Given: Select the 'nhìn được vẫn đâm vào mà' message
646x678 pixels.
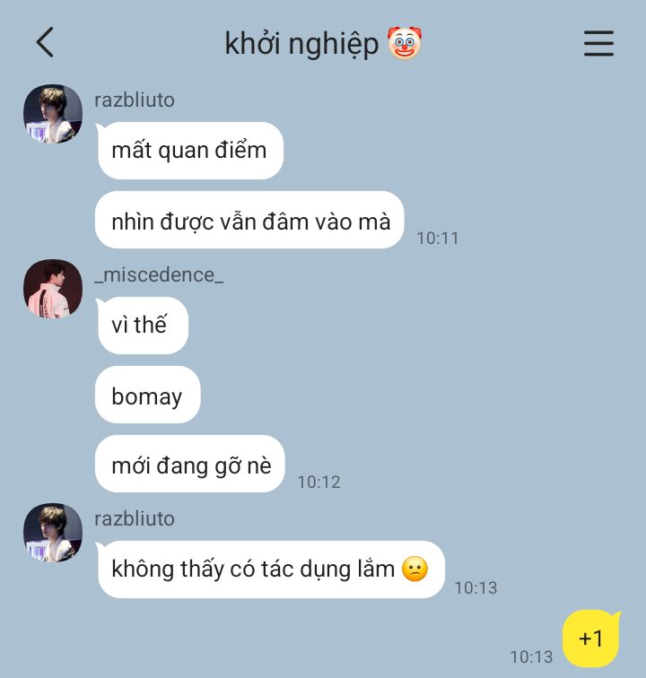Looking at the screenshot, I should pyautogui.click(x=249, y=220).
